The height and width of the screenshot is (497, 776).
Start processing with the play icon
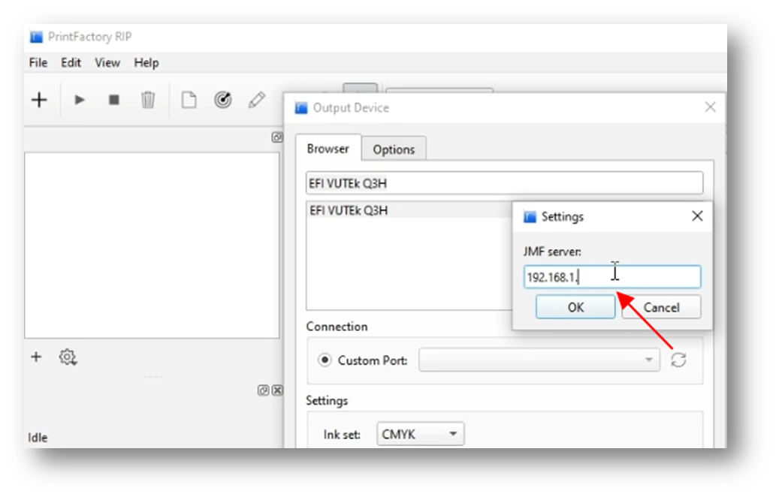(79, 100)
